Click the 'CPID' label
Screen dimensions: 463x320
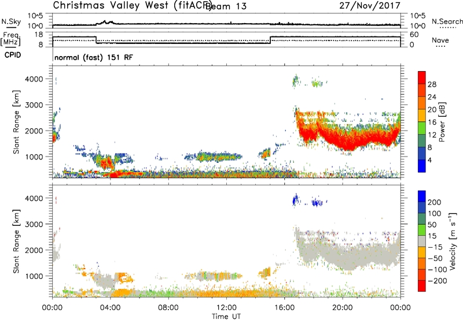click(13, 55)
